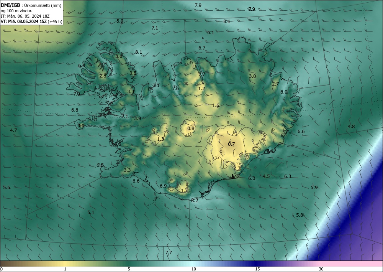Click the 6.1 value north of Iceland
Viewport: 383px width, 272px height.
(x=211, y=33)
